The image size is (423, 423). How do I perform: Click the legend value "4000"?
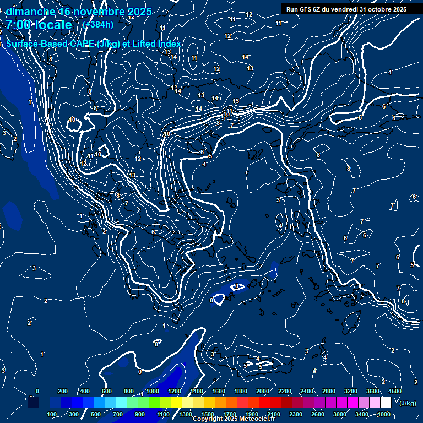pyautogui.click(x=383, y=414)
